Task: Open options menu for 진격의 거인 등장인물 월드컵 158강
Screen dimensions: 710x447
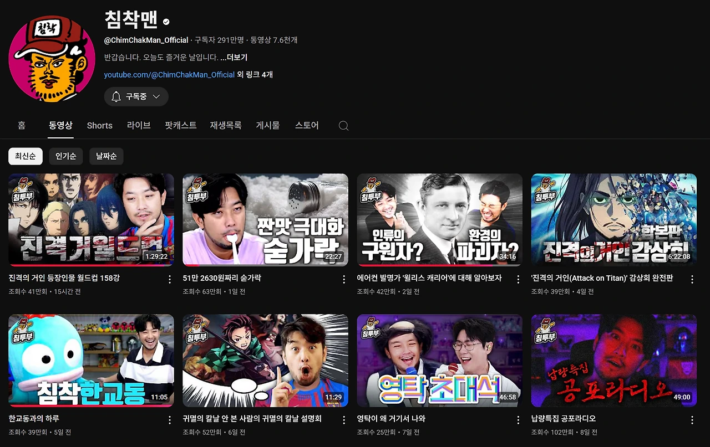Action: click(170, 280)
